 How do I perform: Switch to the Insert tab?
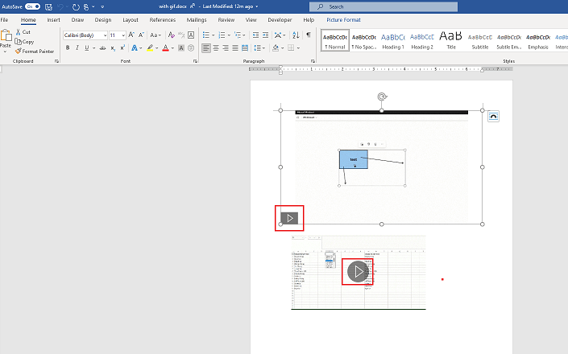[x=54, y=20]
